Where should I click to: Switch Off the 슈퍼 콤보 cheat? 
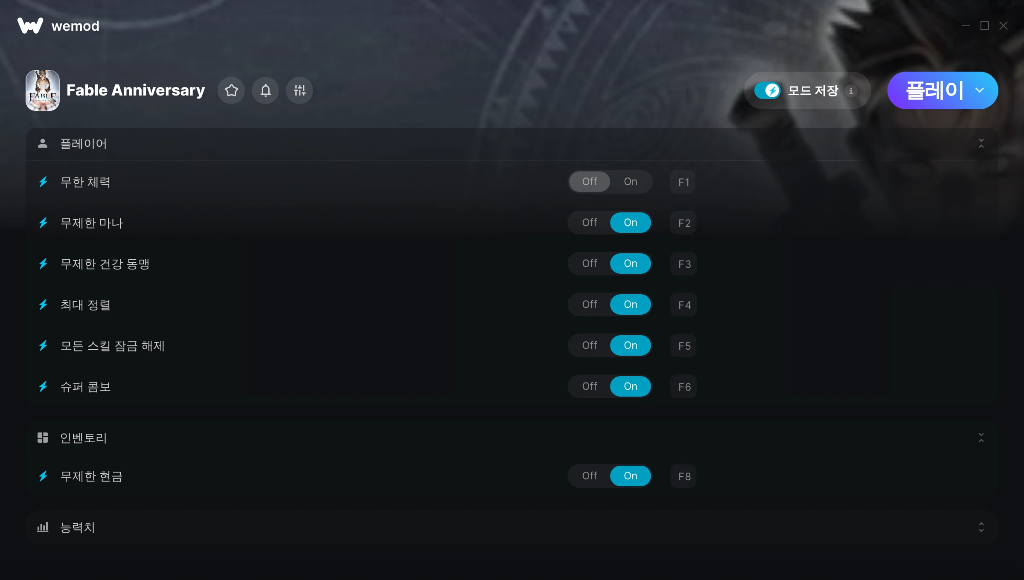[x=590, y=386]
